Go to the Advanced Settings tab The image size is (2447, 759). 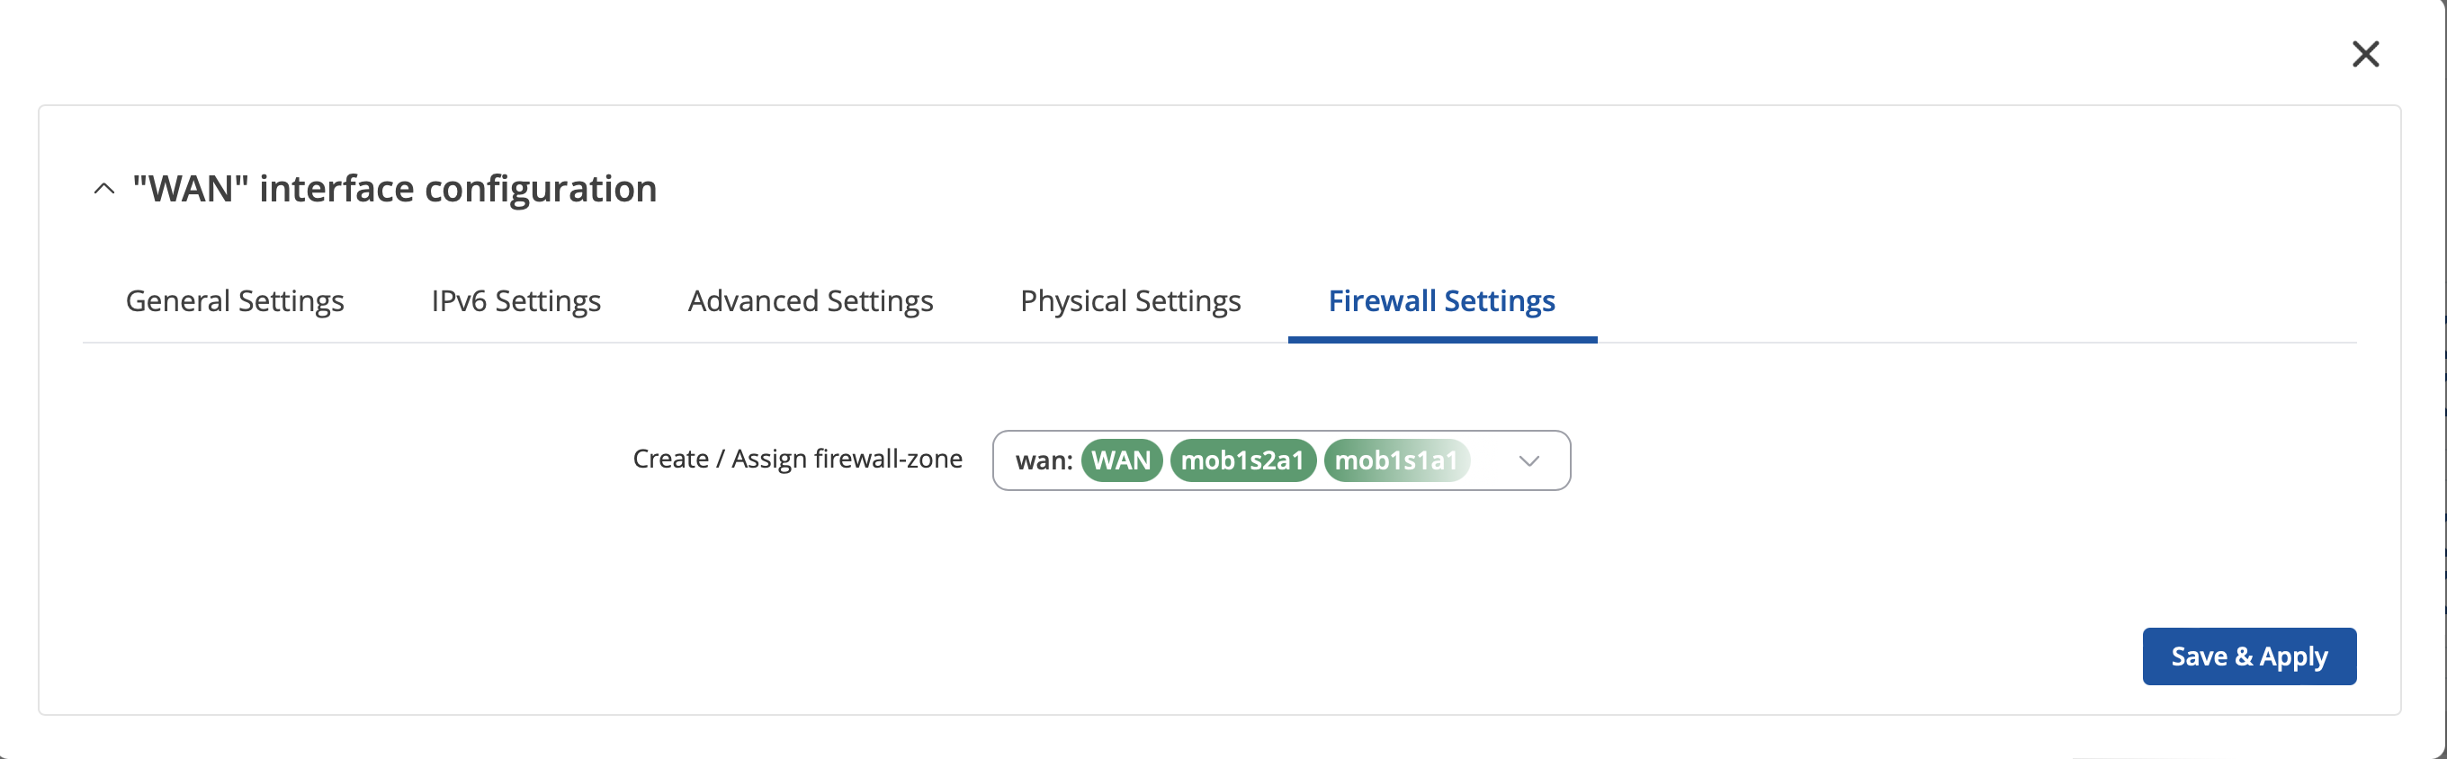[811, 301]
